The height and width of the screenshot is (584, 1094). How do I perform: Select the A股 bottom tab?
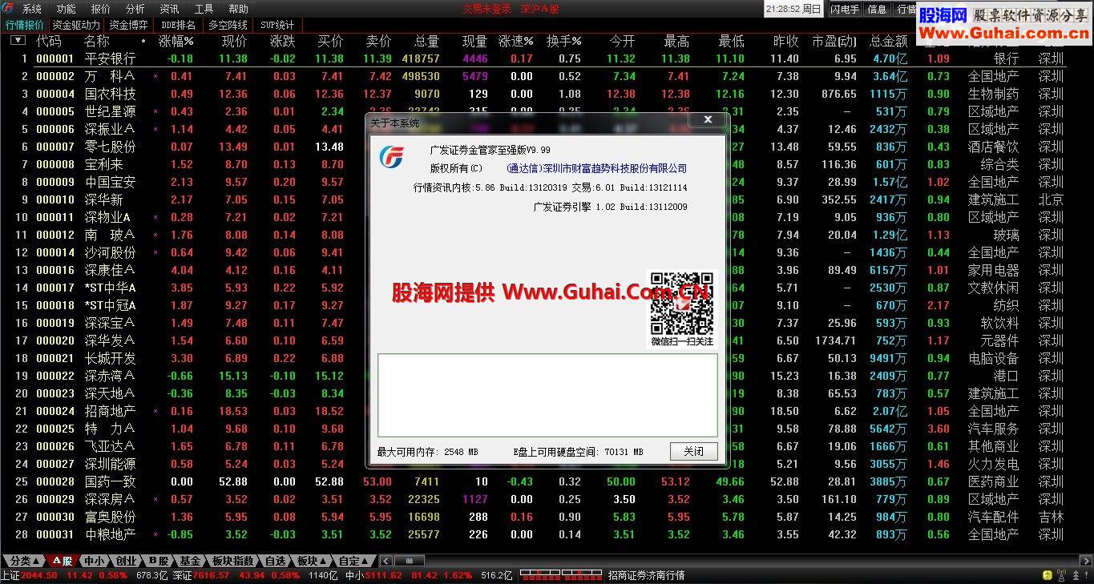63,561
